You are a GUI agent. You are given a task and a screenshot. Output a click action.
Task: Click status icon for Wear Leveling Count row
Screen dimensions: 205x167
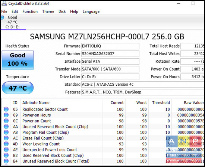click(x=6, y=144)
